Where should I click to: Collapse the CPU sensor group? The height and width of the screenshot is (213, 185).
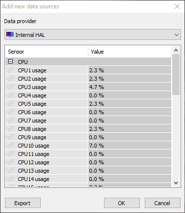11,61
